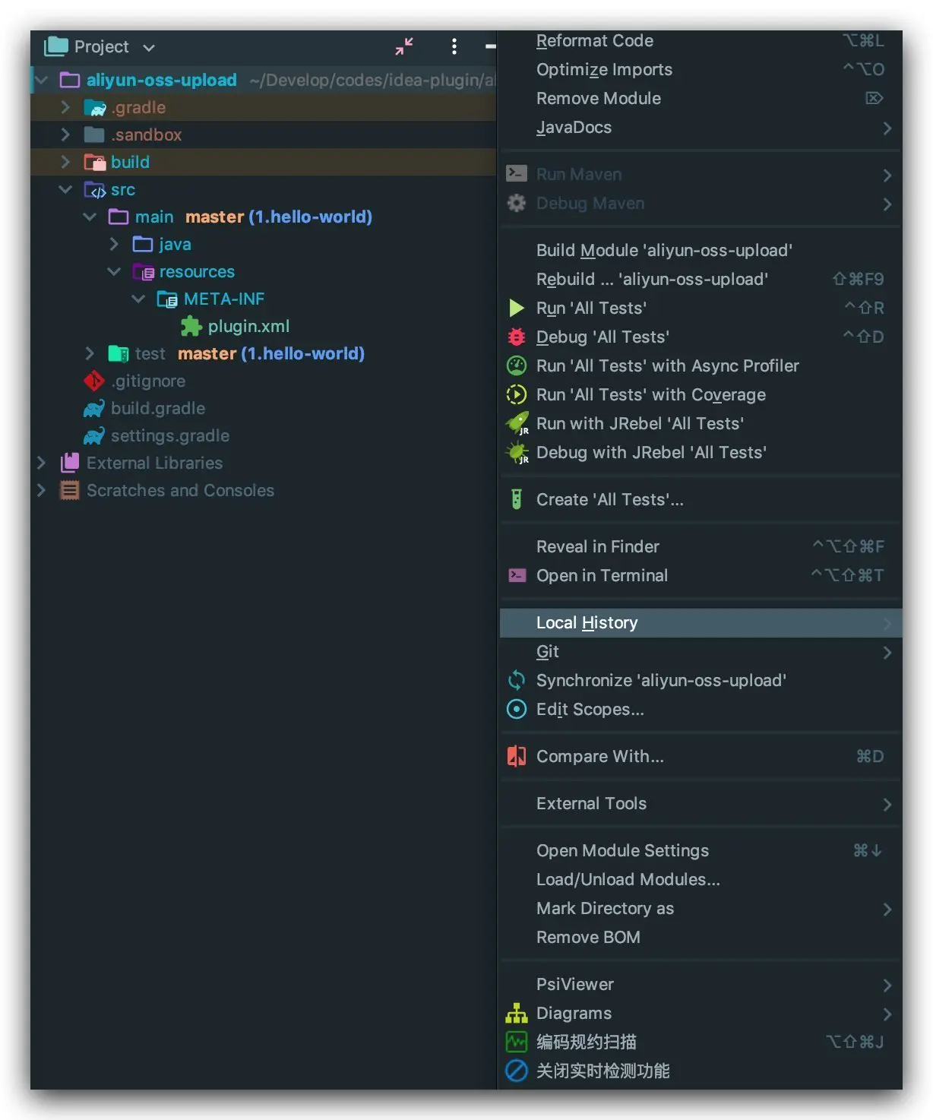This screenshot has width=933, height=1120.
Task: Expand the .gradle folder
Action: (x=65, y=107)
